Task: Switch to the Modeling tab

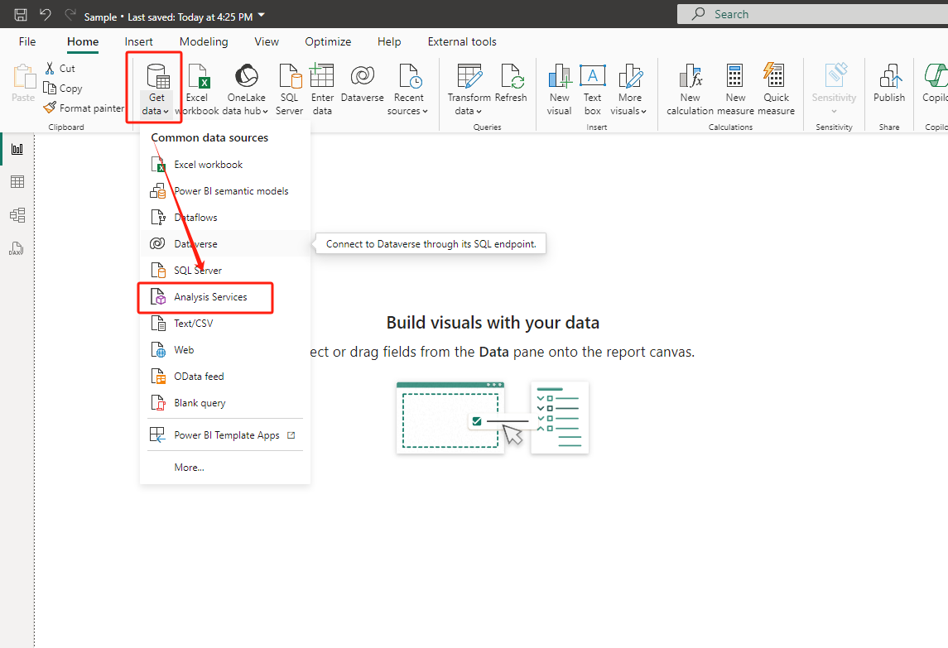Action: (204, 41)
